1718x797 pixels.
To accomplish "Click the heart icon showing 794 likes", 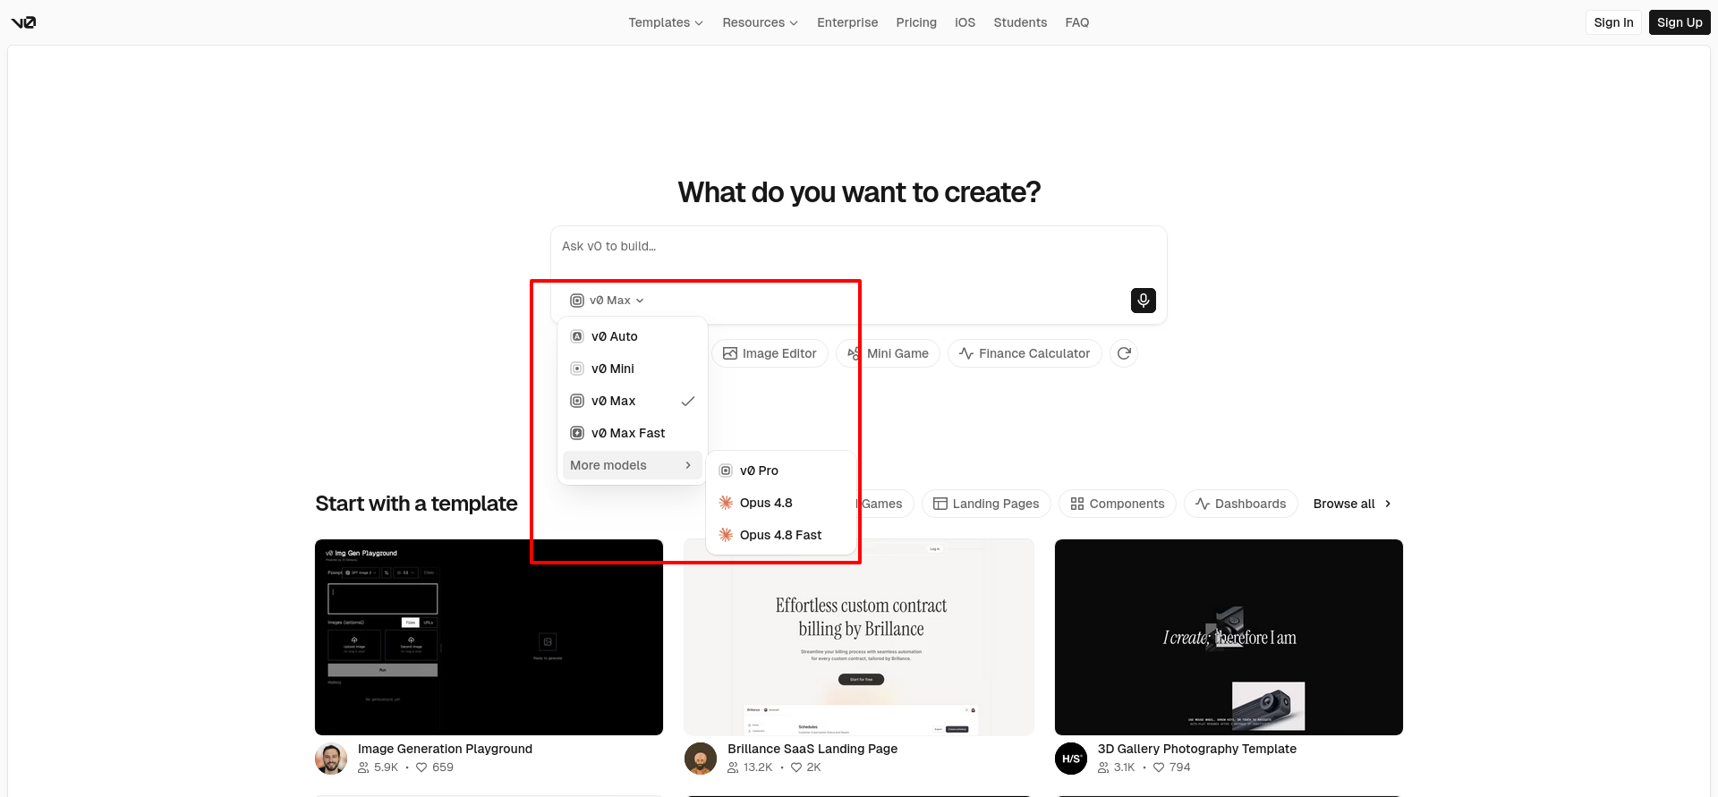I will point(1159,767).
